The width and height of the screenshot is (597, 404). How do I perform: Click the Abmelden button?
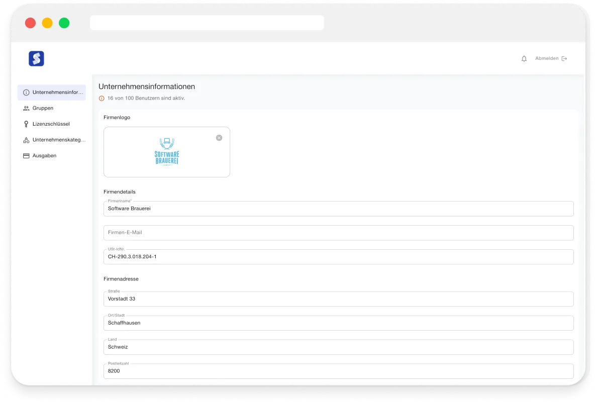coord(547,58)
